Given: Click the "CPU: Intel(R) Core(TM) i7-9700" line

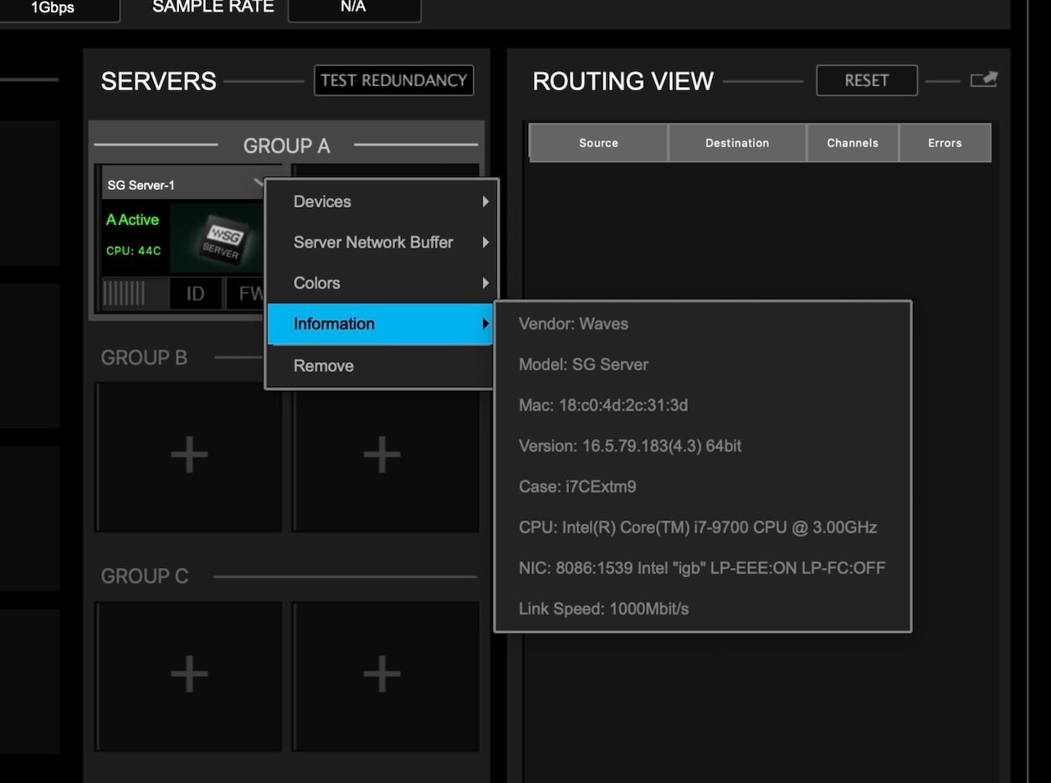Looking at the screenshot, I should tap(698, 528).
